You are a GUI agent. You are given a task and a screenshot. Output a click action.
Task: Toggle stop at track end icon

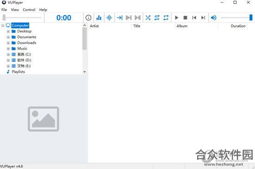(128, 18)
